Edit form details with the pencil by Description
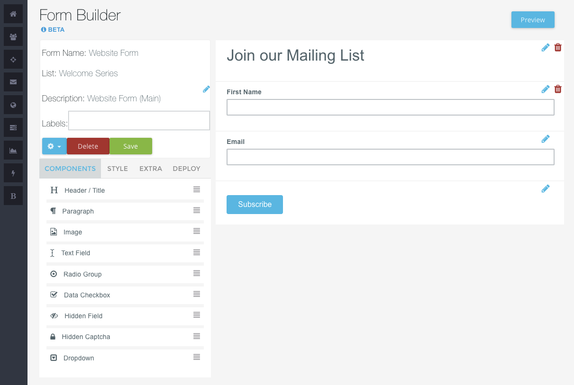 click(x=206, y=89)
